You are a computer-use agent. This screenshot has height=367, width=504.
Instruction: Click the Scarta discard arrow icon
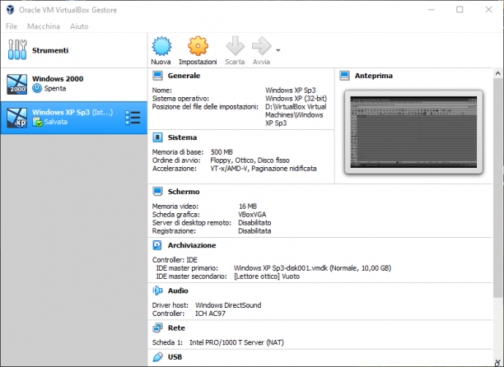(x=235, y=46)
